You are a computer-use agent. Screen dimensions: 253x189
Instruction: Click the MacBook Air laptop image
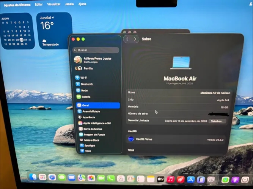point(181,63)
